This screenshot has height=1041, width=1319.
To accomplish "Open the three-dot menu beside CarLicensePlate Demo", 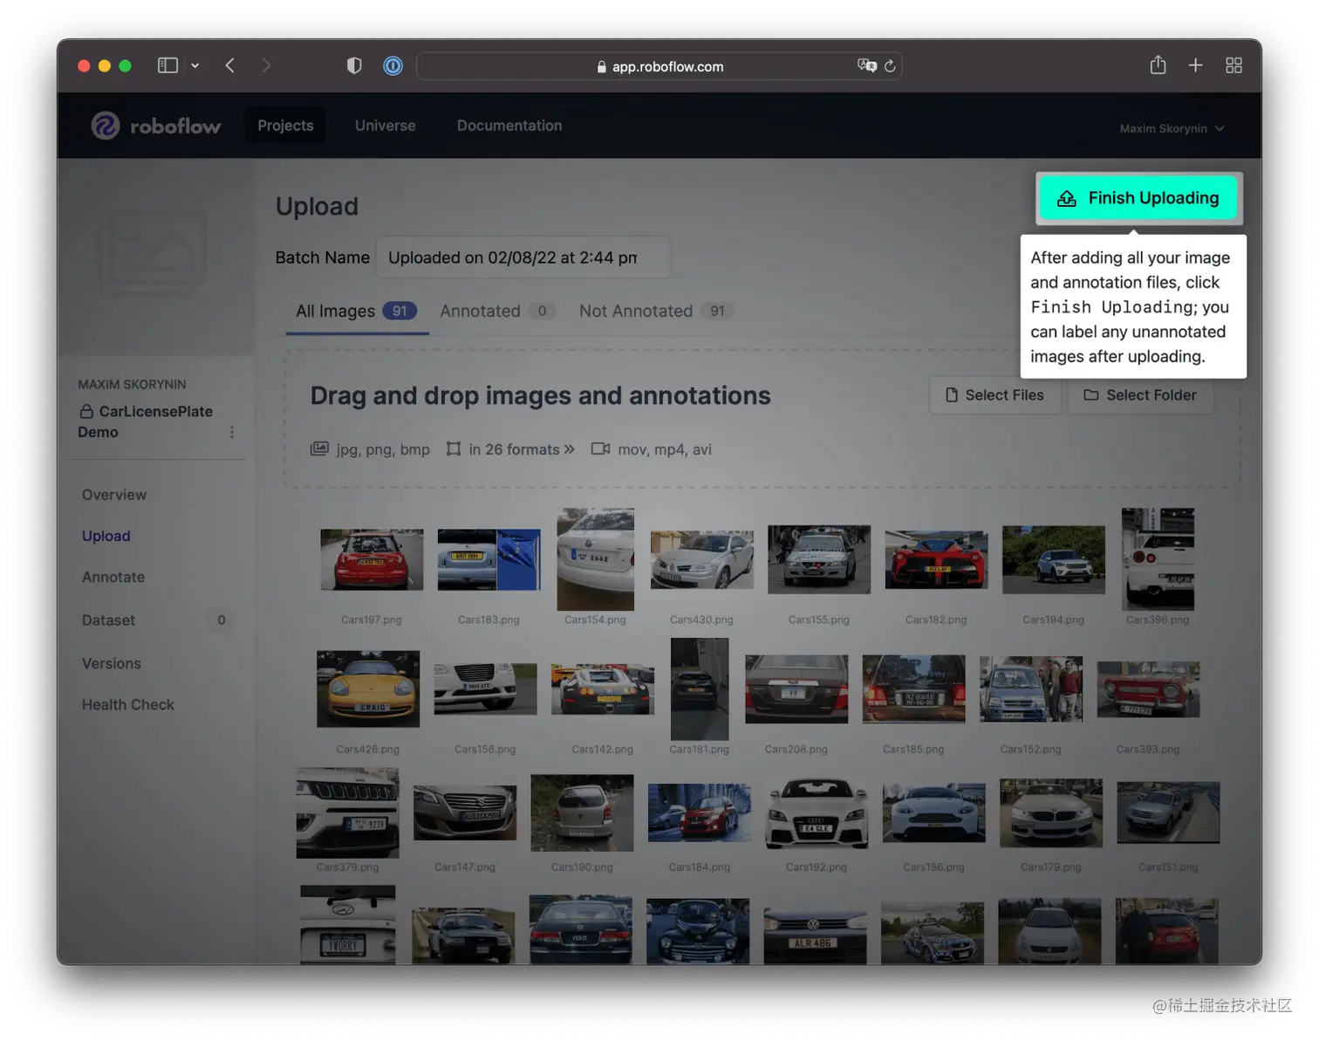I will (231, 432).
